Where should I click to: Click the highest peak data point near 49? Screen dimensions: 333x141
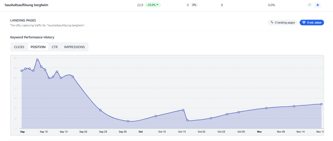click(37, 60)
